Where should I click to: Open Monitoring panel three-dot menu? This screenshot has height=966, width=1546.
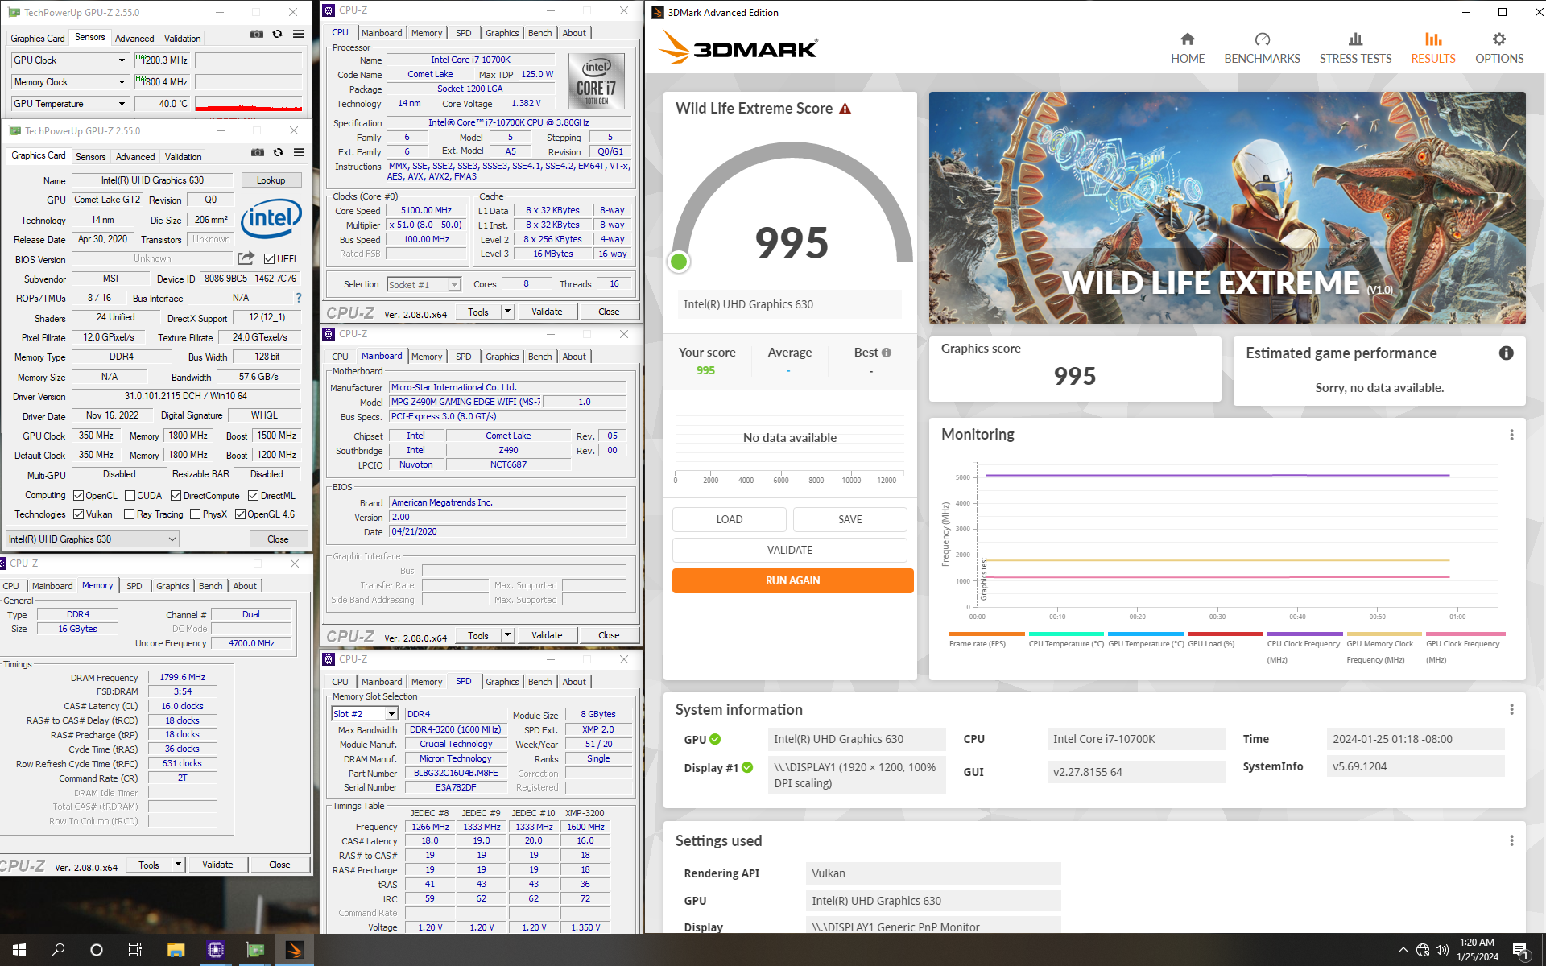1511,435
